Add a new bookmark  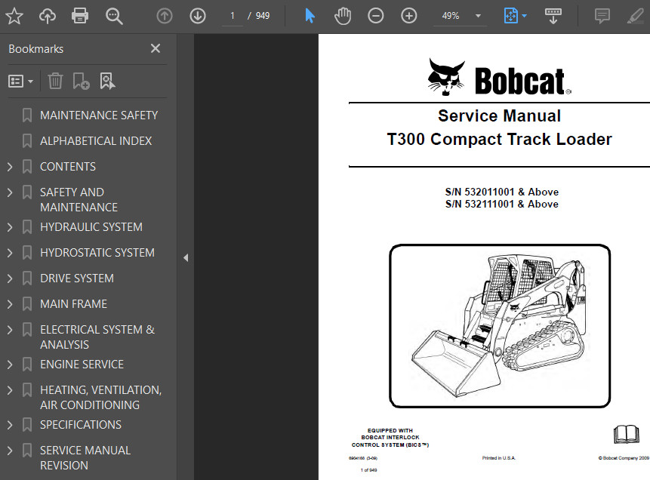click(81, 81)
